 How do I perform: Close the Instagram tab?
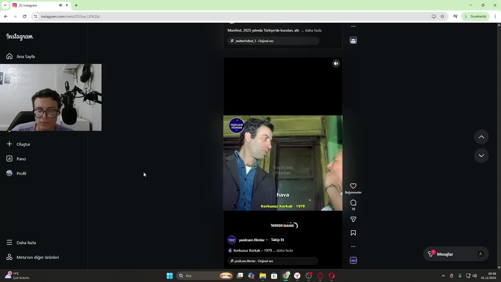67,5
